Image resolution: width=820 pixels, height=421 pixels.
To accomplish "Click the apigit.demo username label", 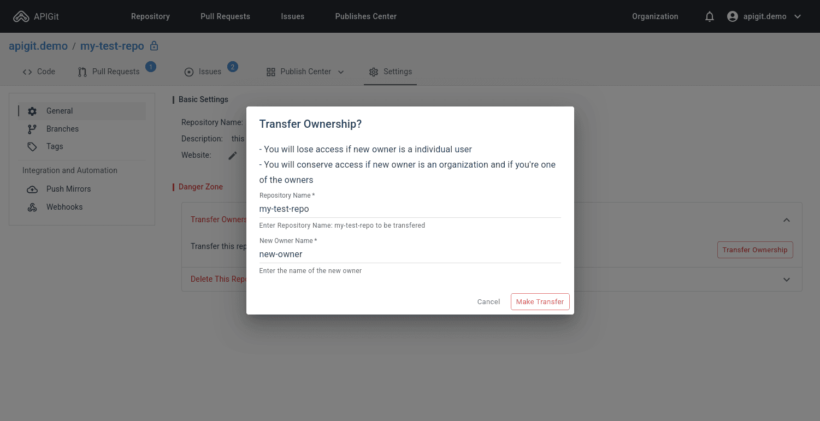I will 765,16.
